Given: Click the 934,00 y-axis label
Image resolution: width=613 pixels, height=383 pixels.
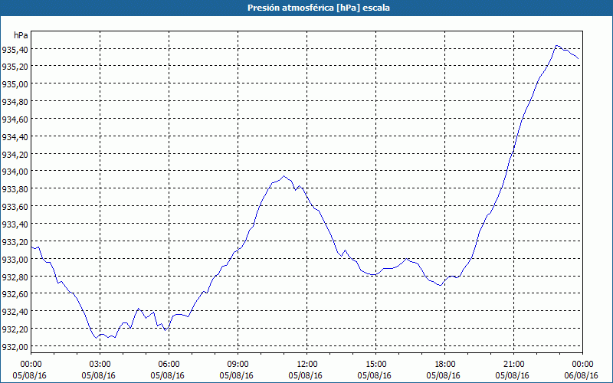Looking at the screenshot, I should pyautogui.click(x=15, y=172).
